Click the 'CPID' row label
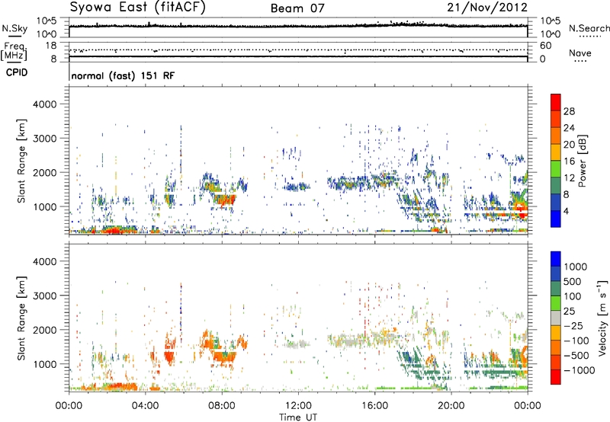Screen dimensions: 610x422 (17, 72)
